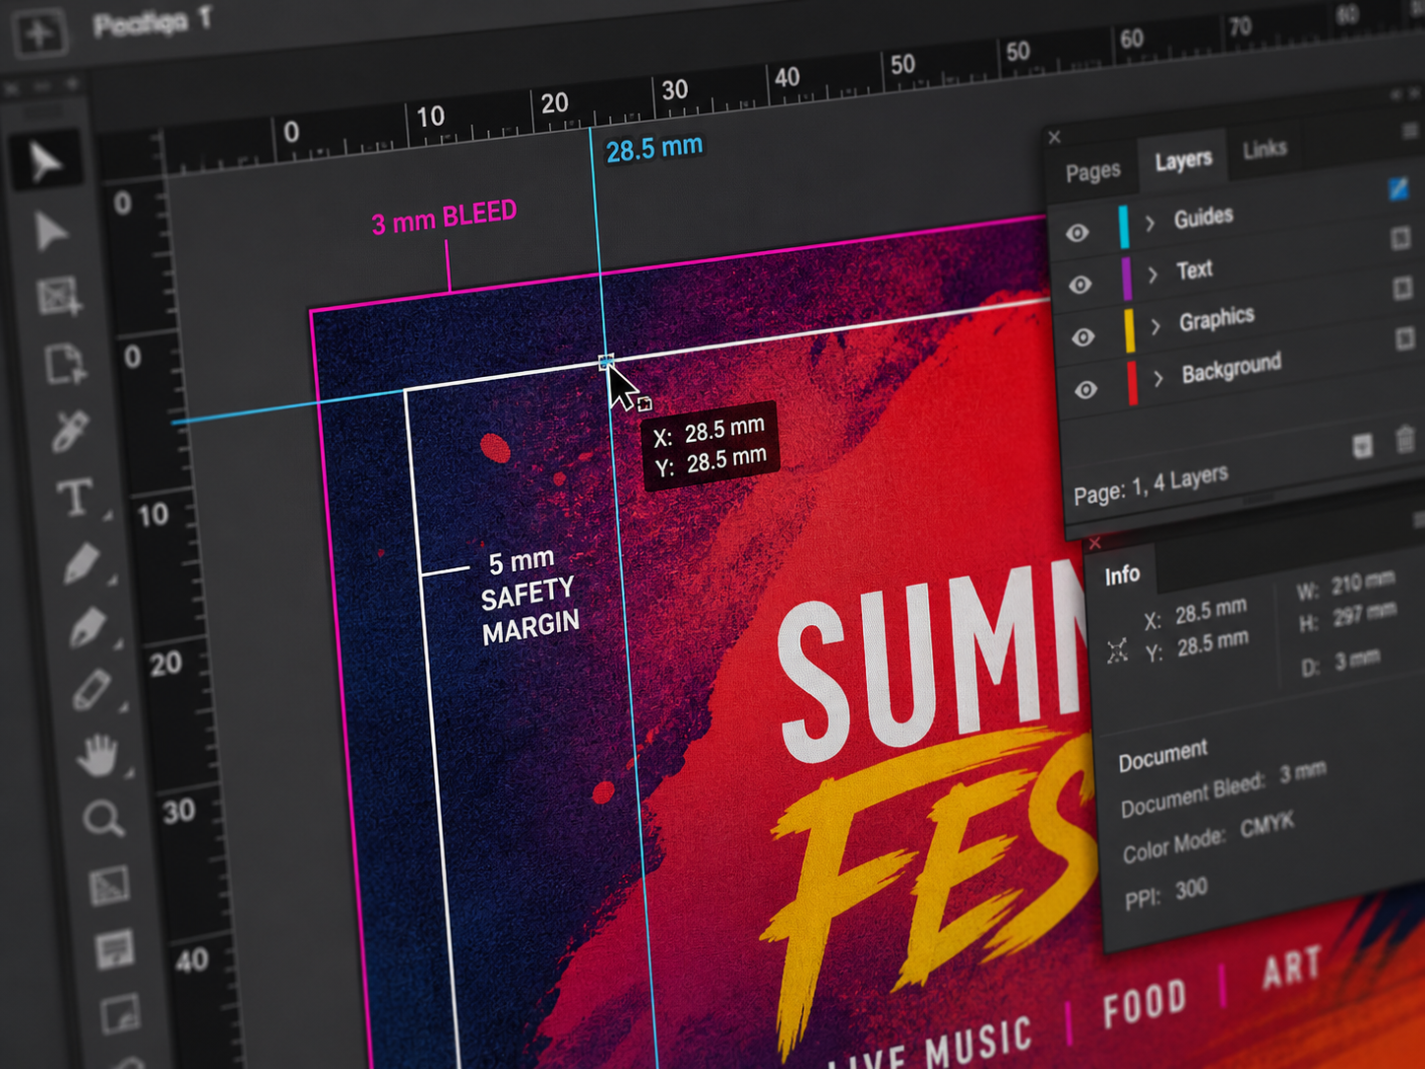Click the document title tab
This screenshot has width=1425, height=1069.
[x=153, y=23]
